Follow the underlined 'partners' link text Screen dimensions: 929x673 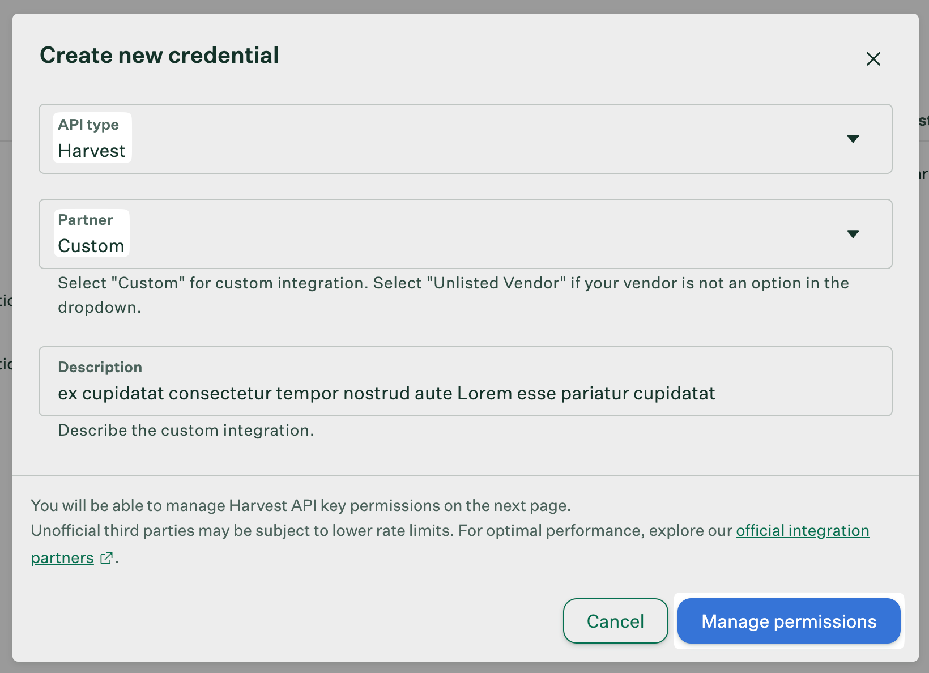pyautogui.click(x=62, y=558)
